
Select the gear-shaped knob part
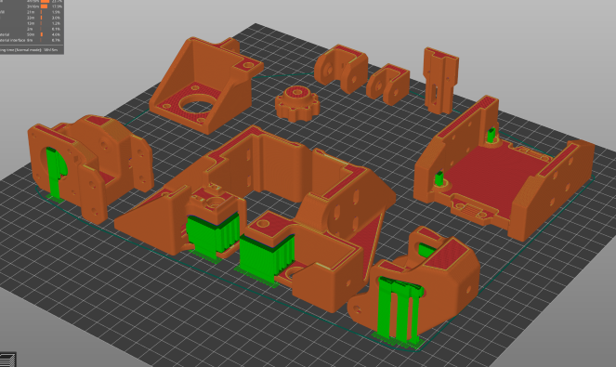click(296, 104)
